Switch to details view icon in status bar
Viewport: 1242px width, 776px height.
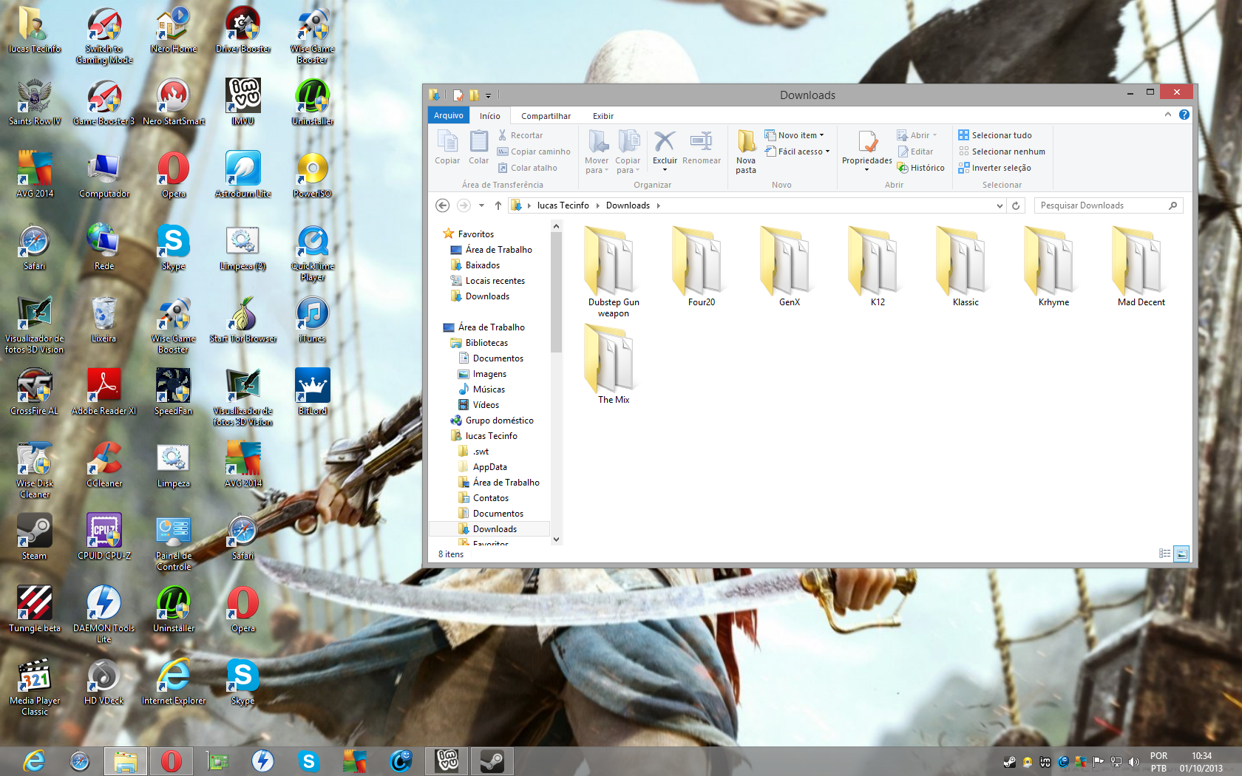coord(1164,554)
